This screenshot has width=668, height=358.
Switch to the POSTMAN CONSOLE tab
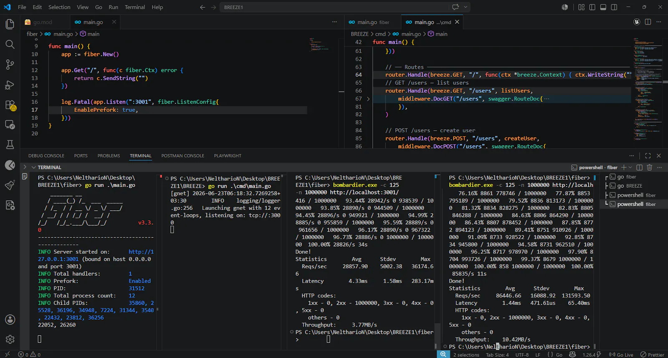(x=183, y=156)
